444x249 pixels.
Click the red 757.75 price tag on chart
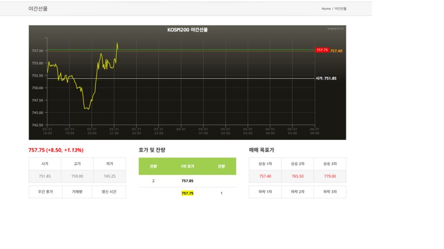point(322,50)
